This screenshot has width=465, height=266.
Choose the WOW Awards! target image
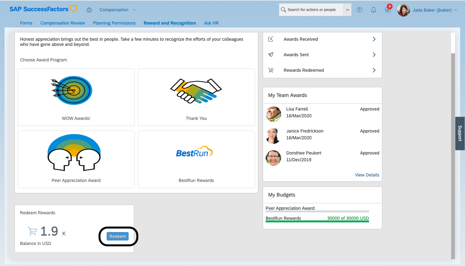[72, 90]
